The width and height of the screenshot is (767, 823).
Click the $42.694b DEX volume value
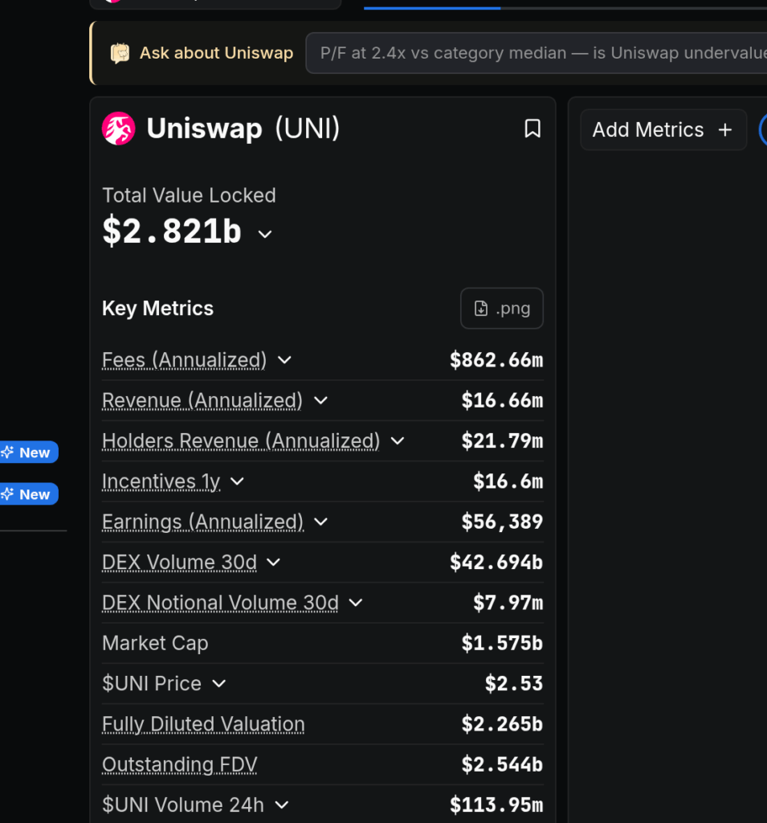[496, 562]
